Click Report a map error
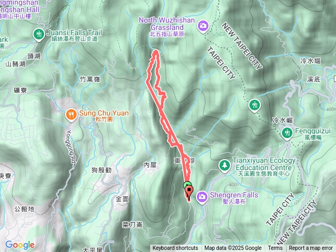 point(310,248)
